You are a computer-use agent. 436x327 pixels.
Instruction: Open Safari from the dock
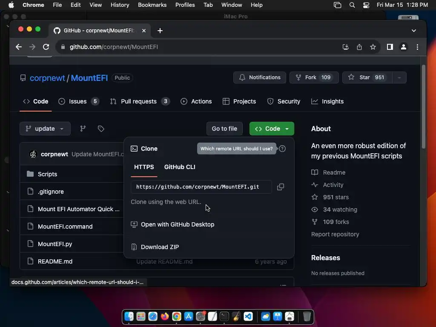[x=153, y=316]
